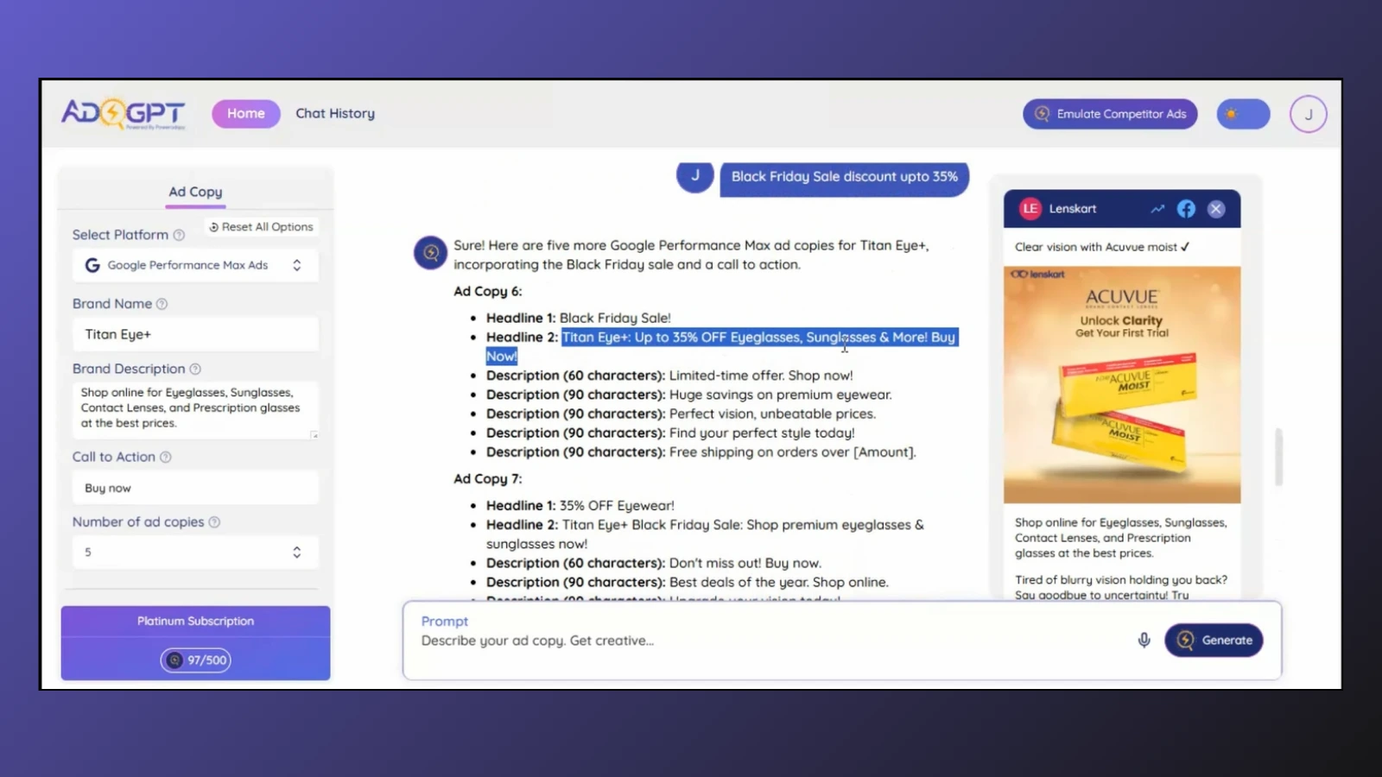The width and height of the screenshot is (1382, 777).
Task: Click the Lenskart LE avatar
Action: pos(1030,209)
